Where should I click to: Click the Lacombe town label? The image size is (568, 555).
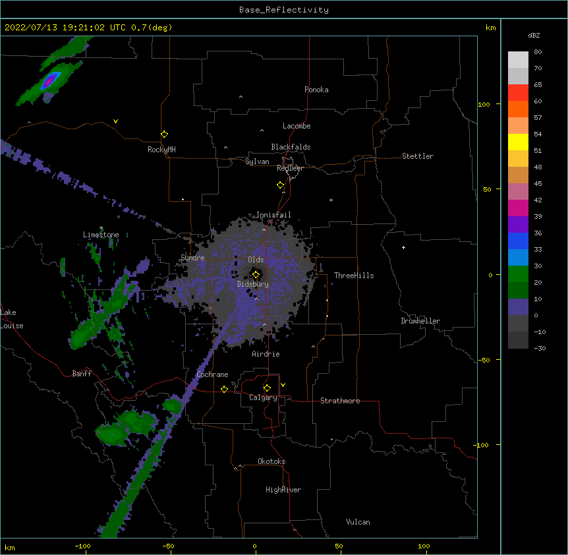click(x=297, y=126)
